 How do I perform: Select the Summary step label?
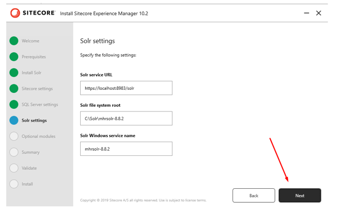pyautogui.click(x=30, y=152)
